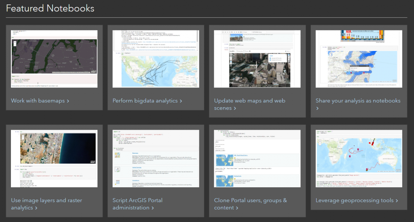Open Update web maps and web scenes
The image size is (414, 222).
point(249,104)
